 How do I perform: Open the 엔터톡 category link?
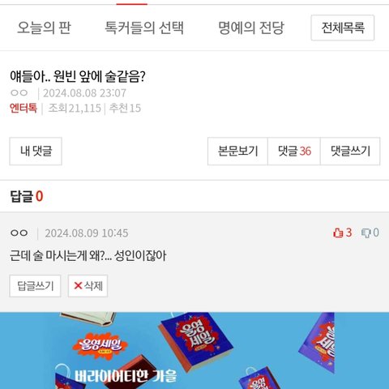24,108
